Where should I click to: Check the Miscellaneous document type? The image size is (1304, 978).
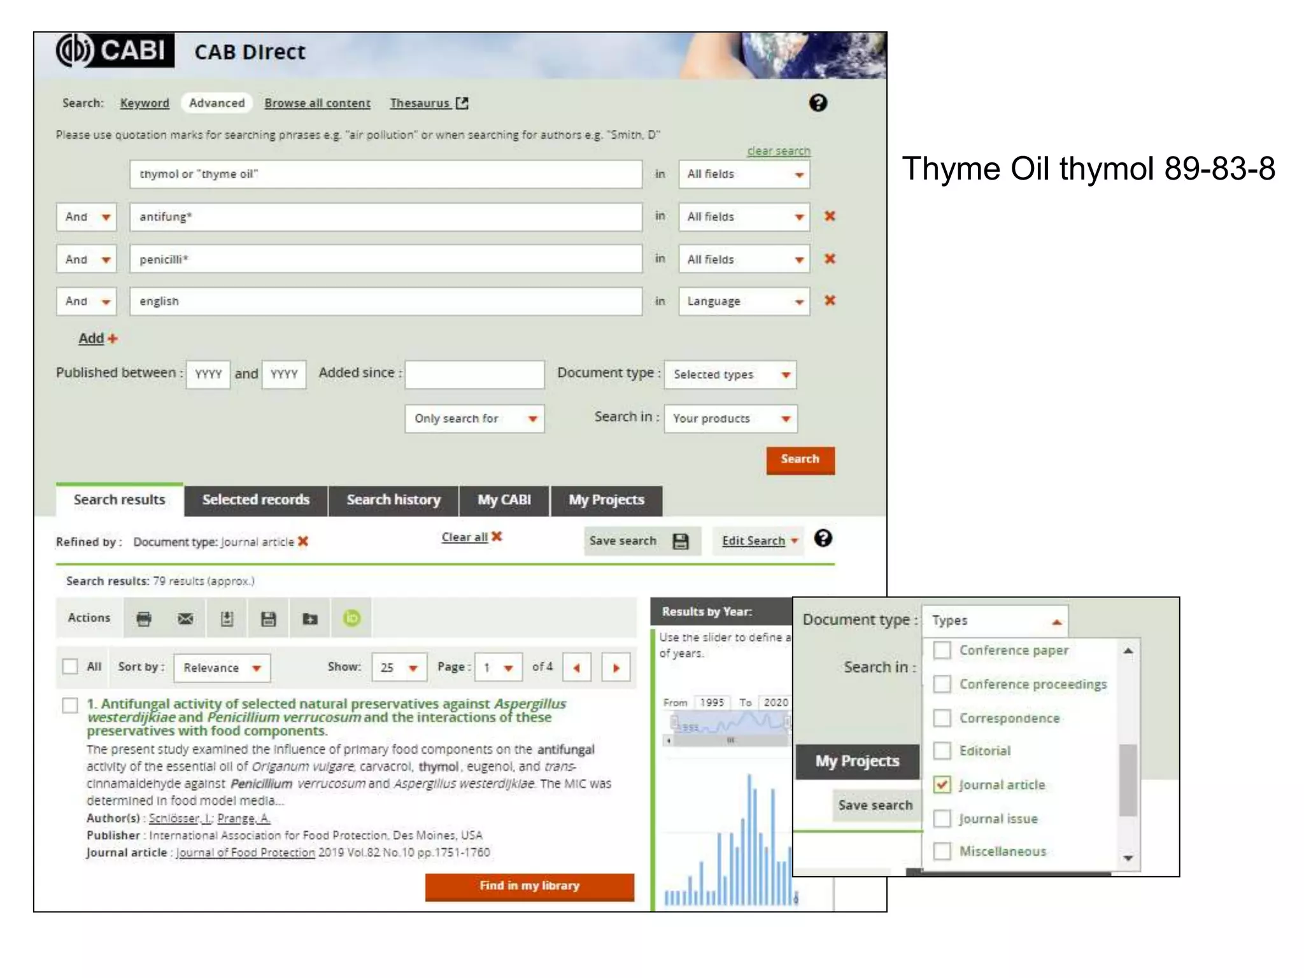click(942, 851)
